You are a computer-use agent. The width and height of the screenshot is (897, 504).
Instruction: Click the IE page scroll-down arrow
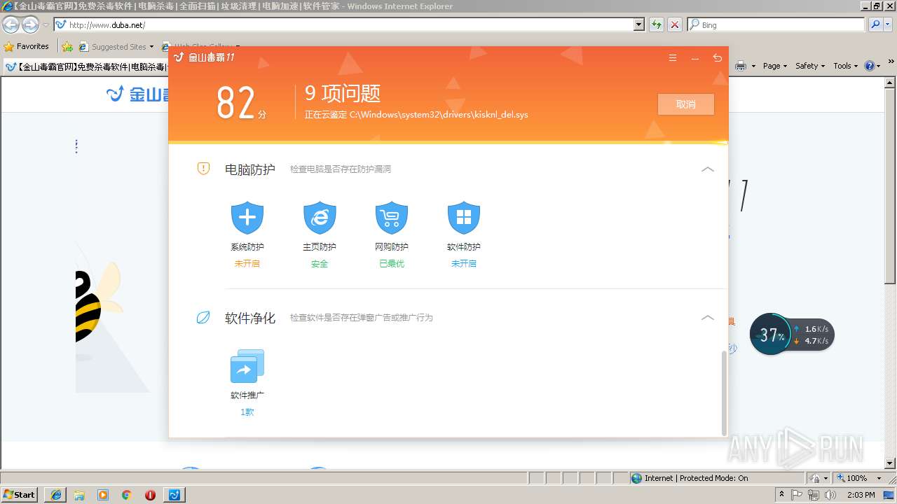[891, 463]
